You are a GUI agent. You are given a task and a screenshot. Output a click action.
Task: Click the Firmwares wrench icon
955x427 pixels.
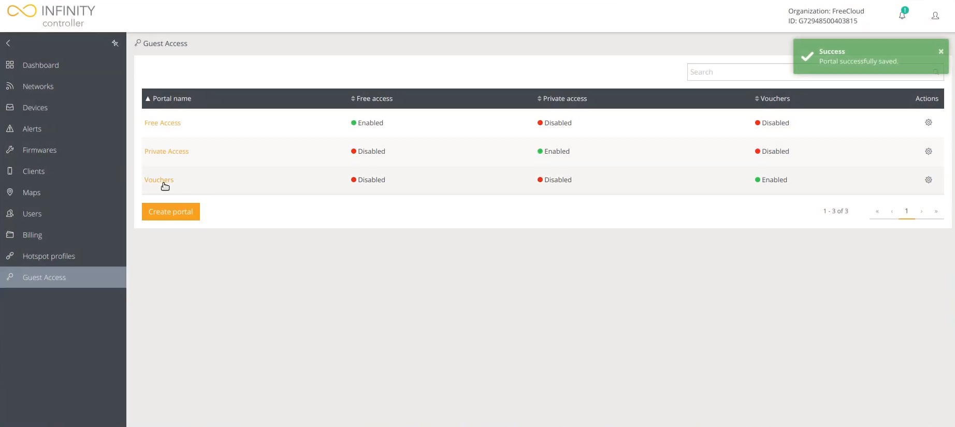pos(10,150)
